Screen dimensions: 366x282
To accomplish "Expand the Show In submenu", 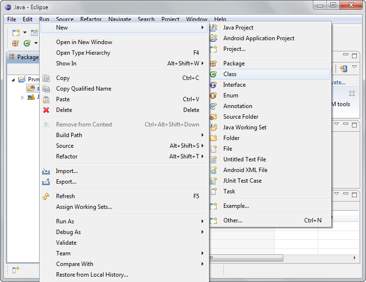I will click(203, 63).
